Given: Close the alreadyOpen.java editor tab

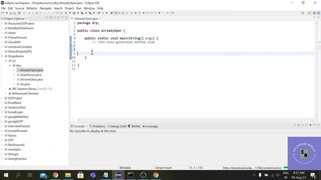Looking at the screenshot, I should point(100,18).
